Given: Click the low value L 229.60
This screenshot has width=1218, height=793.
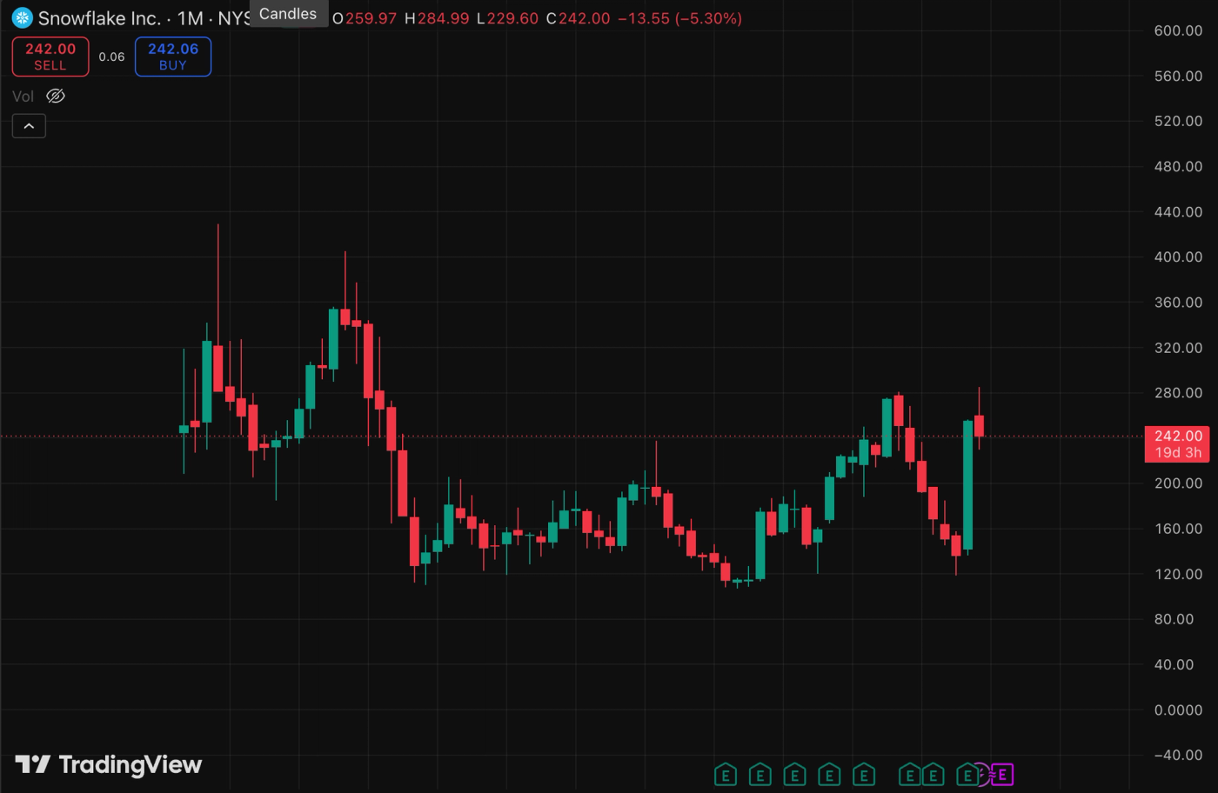Looking at the screenshot, I should click(507, 18).
